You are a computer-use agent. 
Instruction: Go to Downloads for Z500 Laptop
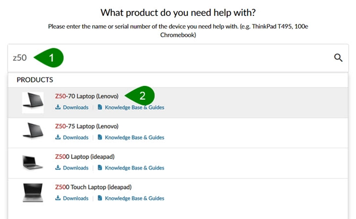pyautogui.click(x=75, y=168)
